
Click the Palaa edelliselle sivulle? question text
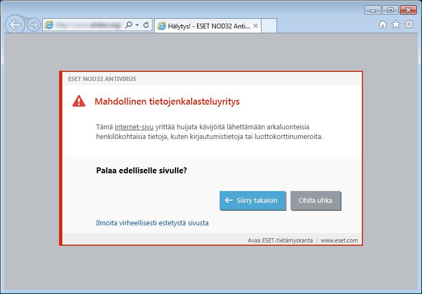click(x=142, y=171)
